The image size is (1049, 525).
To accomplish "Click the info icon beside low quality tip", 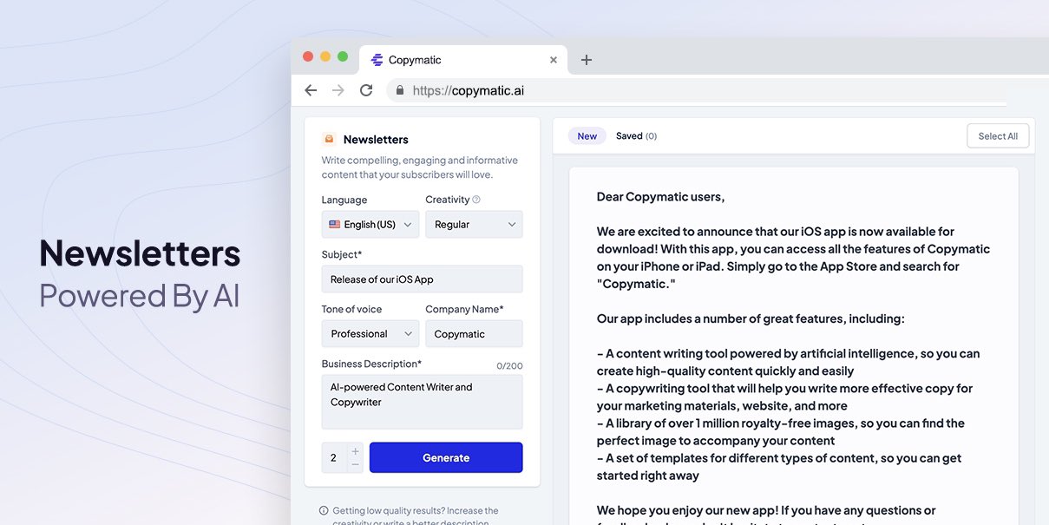I will coord(324,511).
